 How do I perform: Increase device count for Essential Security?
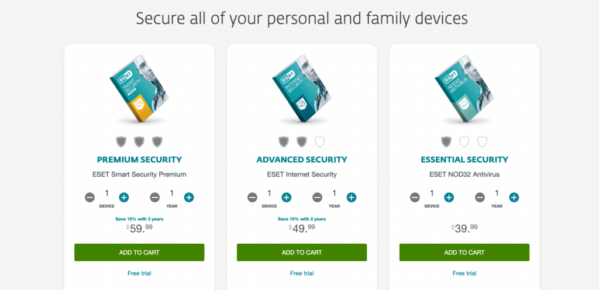coord(449,197)
